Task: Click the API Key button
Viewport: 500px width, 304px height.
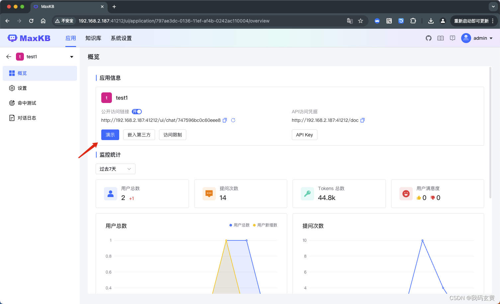Action: (304, 135)
